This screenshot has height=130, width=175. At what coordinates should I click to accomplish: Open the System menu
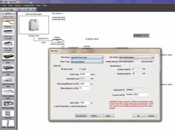(x=18, y=5)
